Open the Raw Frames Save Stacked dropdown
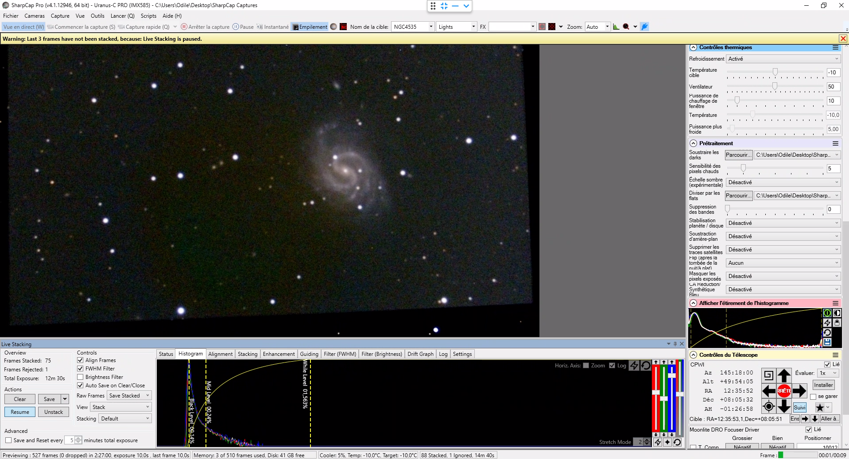Image resolution: width=849 pixels, height=459 pixels. (x=130, y=396)
